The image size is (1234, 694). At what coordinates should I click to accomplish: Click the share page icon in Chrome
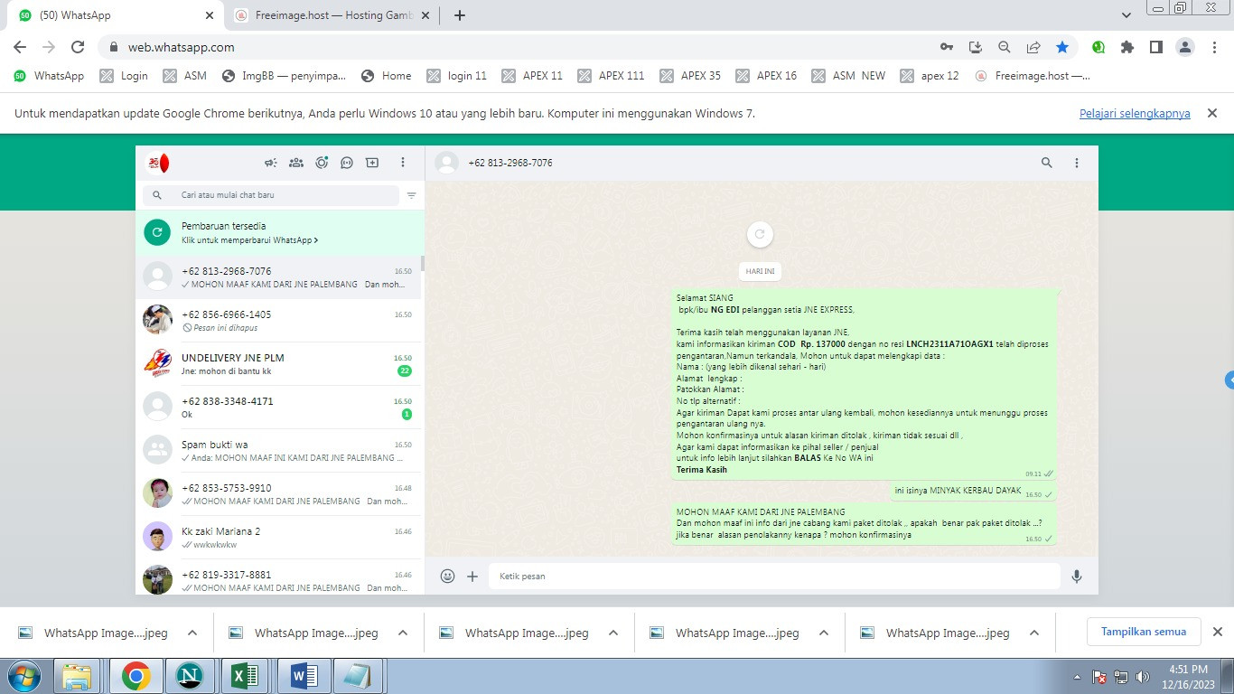1033,47
